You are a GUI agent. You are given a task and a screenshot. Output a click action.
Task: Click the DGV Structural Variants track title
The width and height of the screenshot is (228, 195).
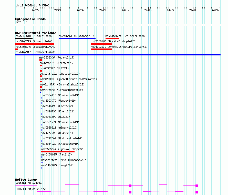(36, 33)
